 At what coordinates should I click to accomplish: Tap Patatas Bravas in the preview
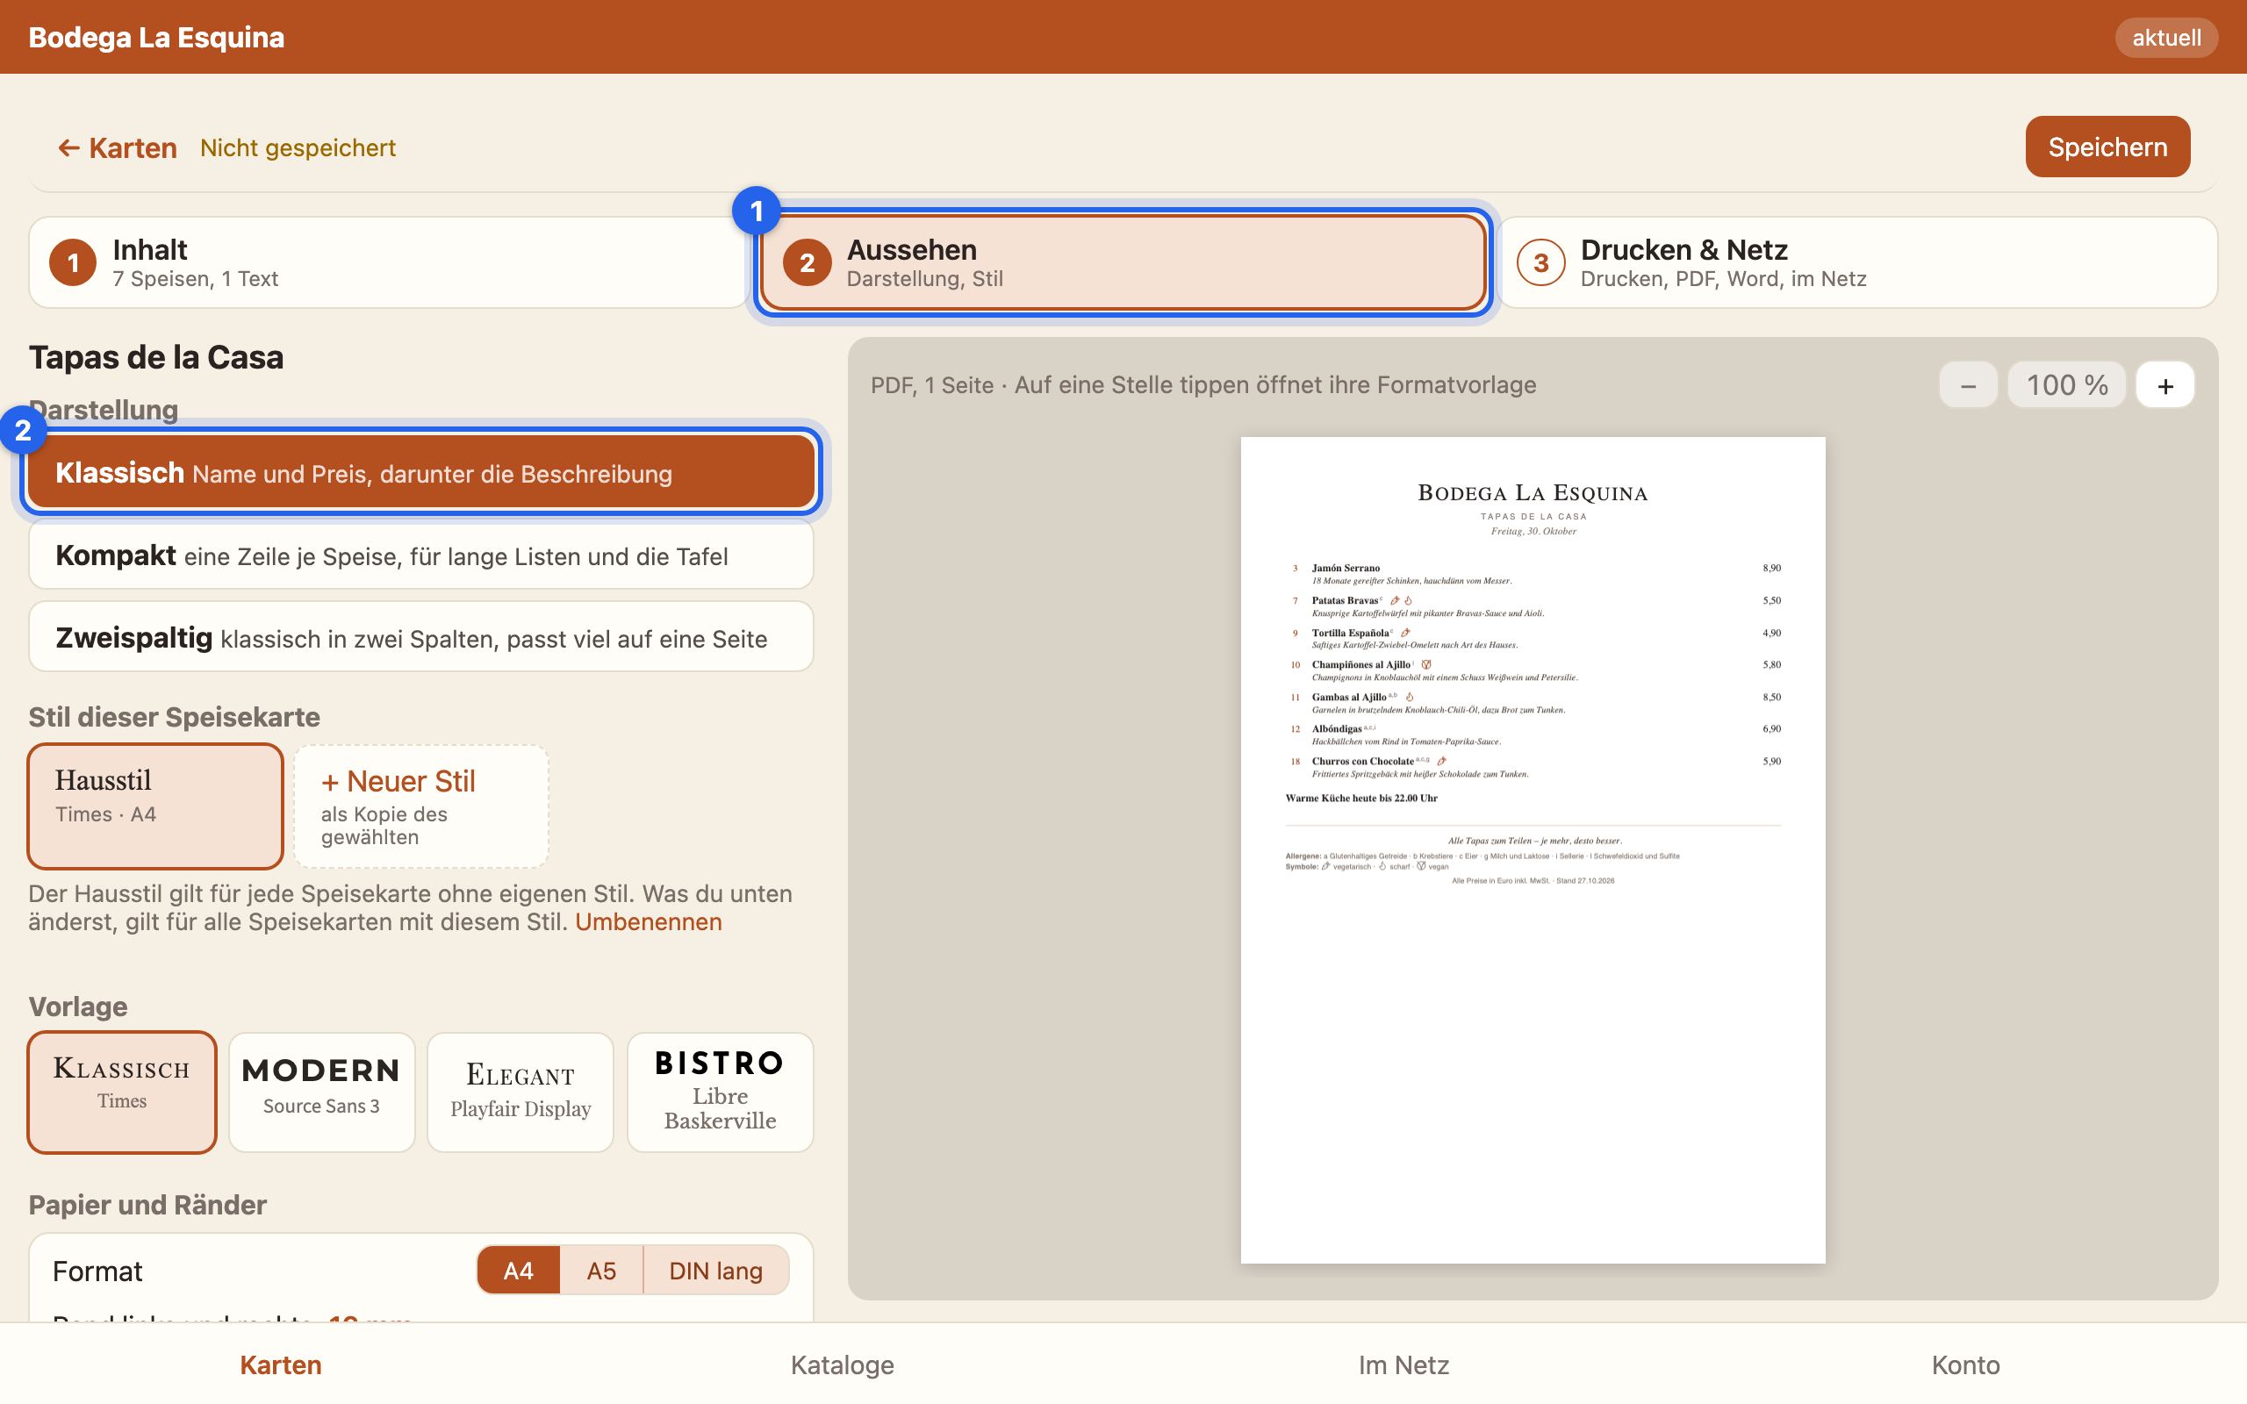pyautogui.click(x=1345, y=600)
